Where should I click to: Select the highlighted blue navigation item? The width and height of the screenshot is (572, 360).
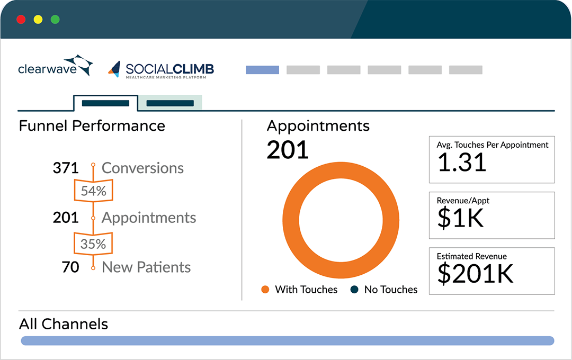[x=262, y=70]
